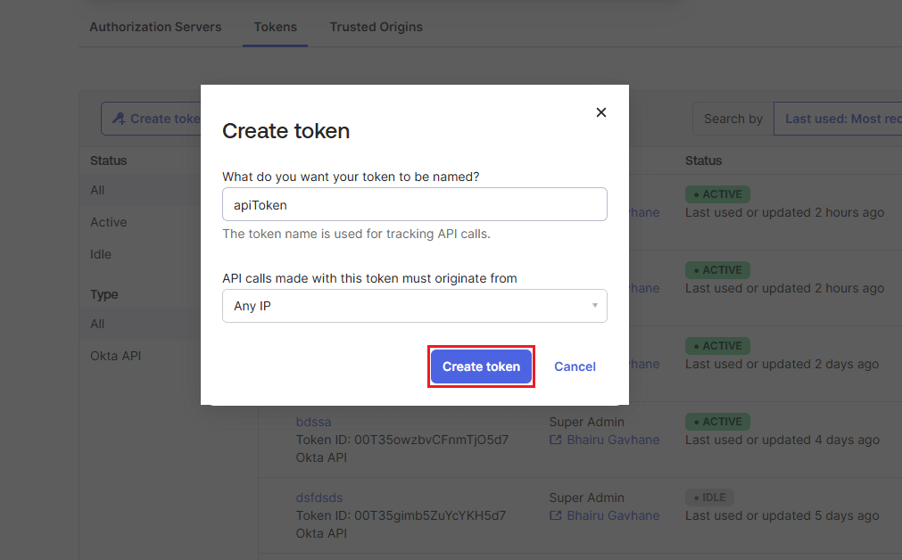Open Bhairu Gavhane link in bdssa row
Viewport: 902px width, 560px height.
(613, 440)
